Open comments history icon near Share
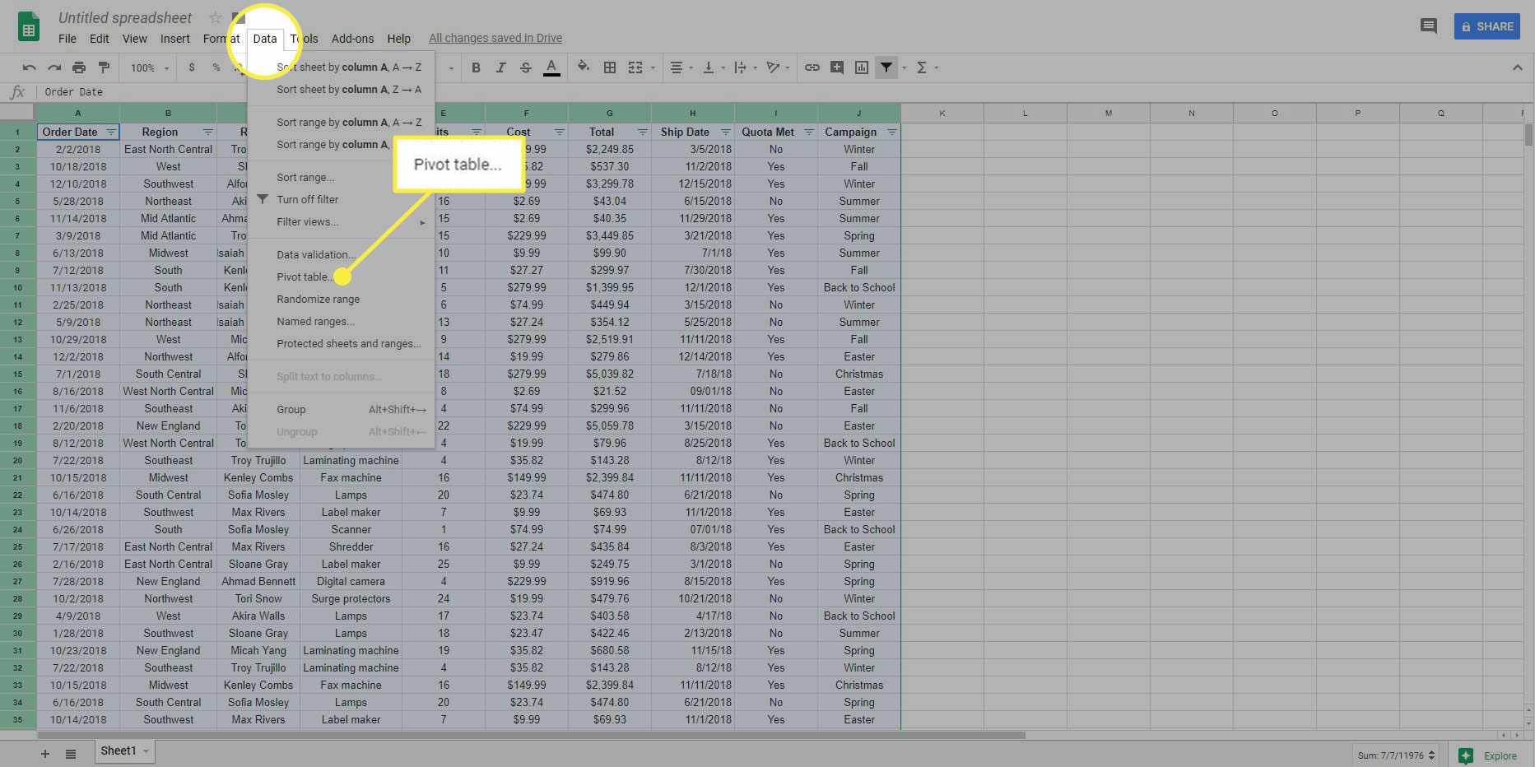 (x=1429, y=26)
